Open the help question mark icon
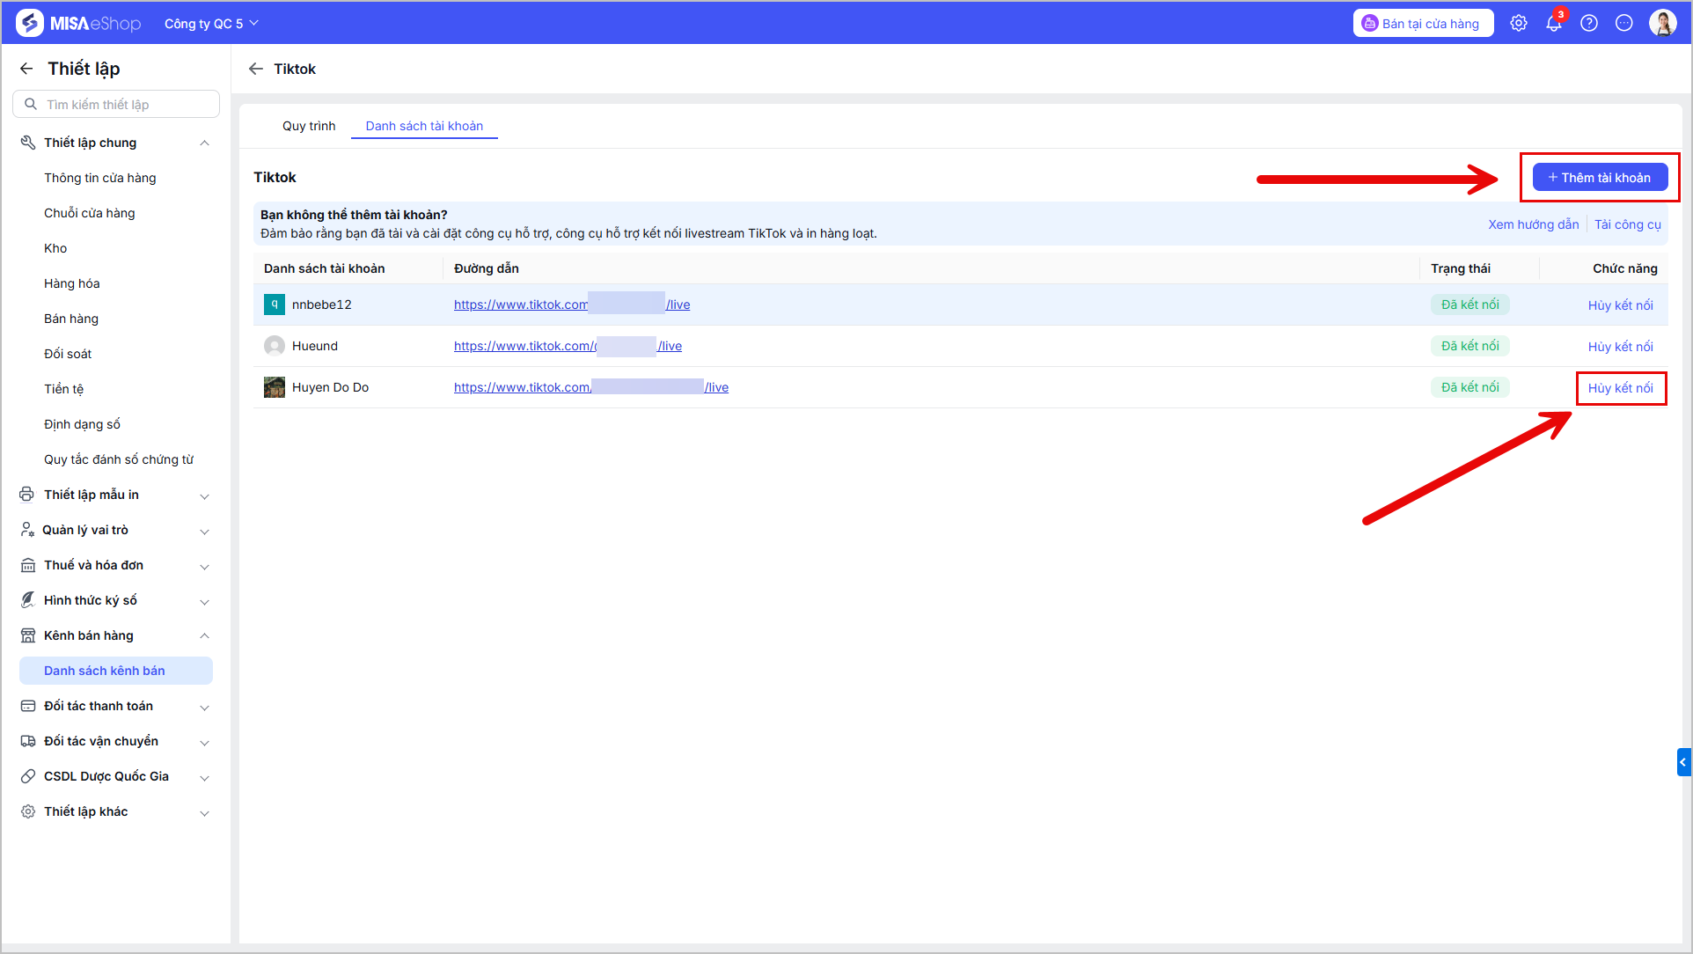This screenshot has height=954, width=1693. 1589,24
